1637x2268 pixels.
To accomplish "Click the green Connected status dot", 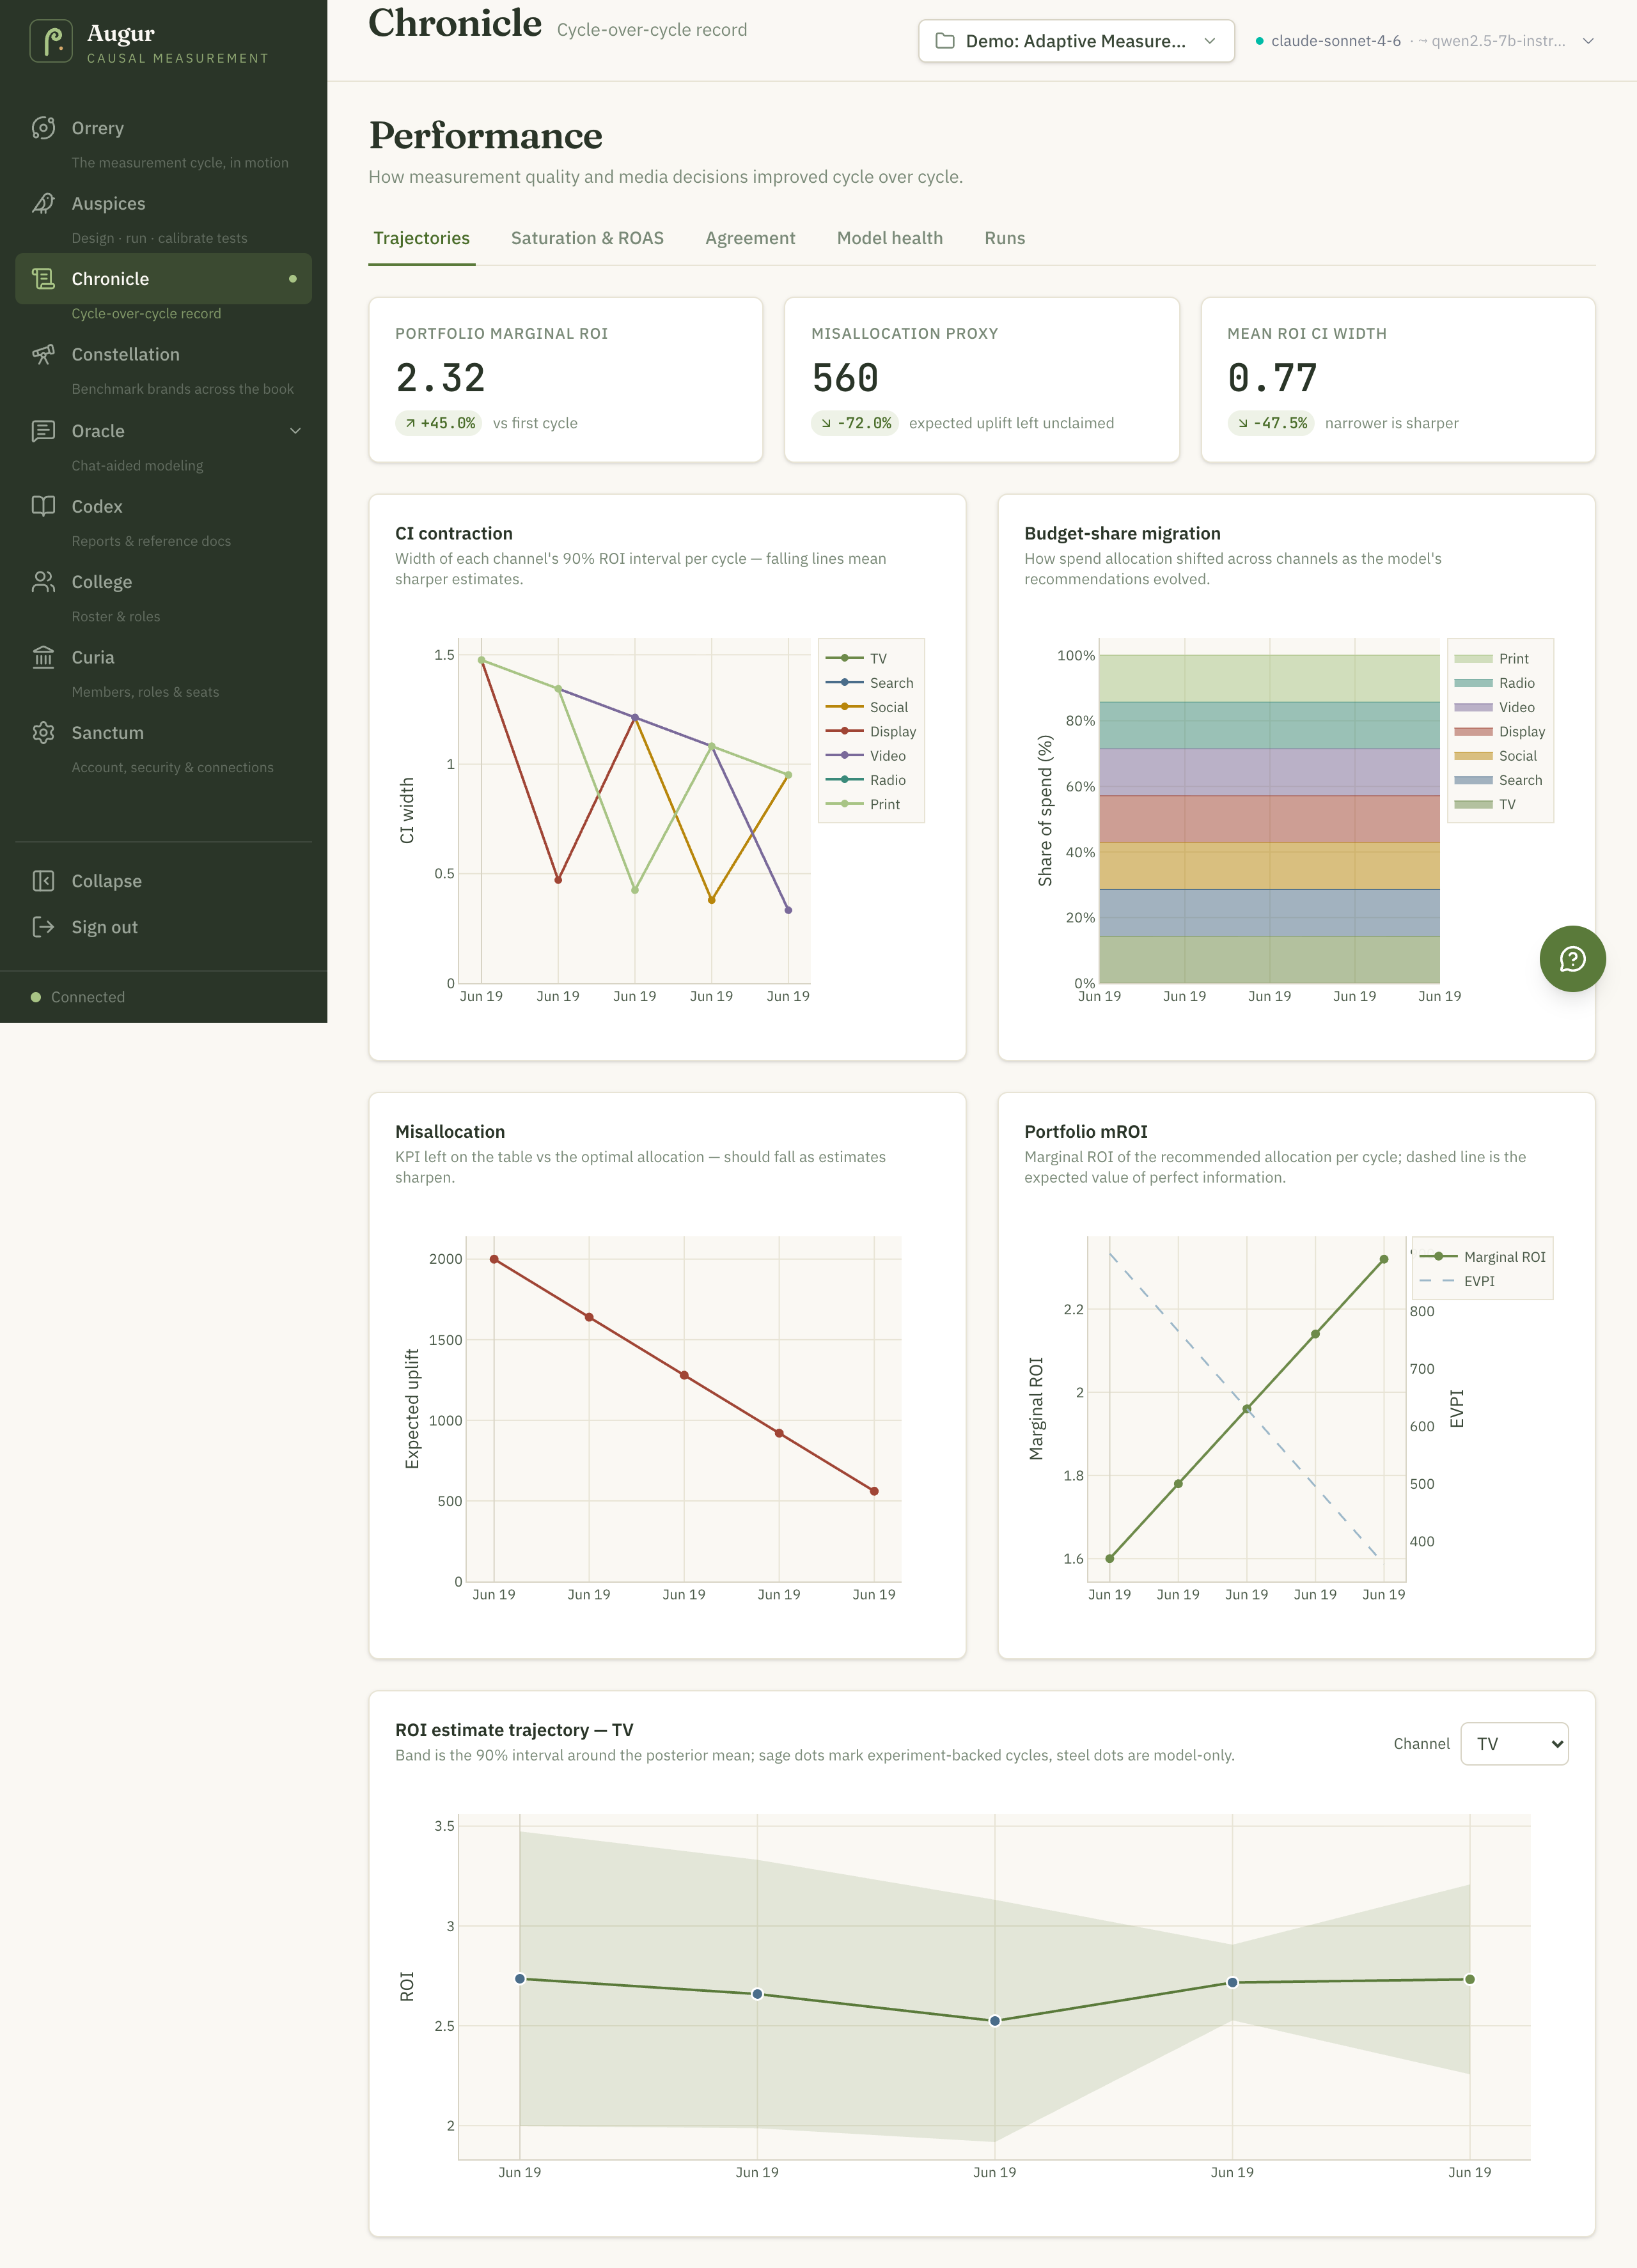I will point(36,997).
